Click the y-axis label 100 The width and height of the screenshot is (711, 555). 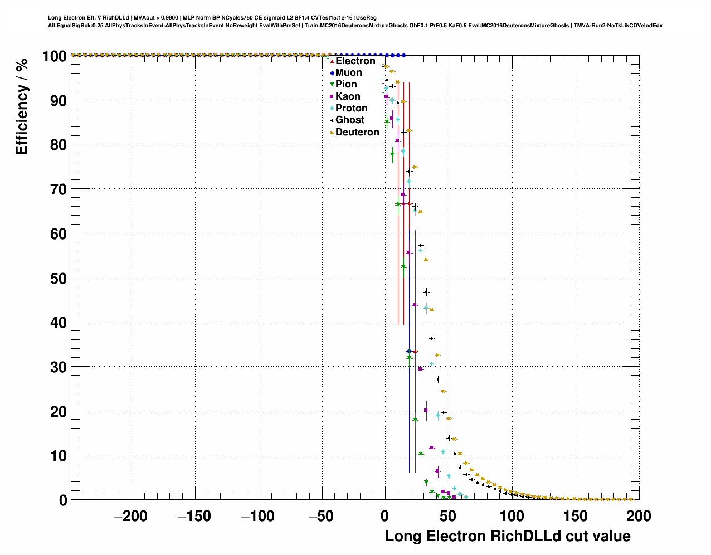(54, 56)
